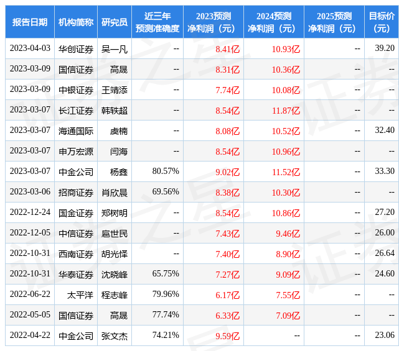Image resolution: width=399 pixels, height=351 pixels.
Task: Click the 2025预测净利润 column header
Action: point(334,22)
